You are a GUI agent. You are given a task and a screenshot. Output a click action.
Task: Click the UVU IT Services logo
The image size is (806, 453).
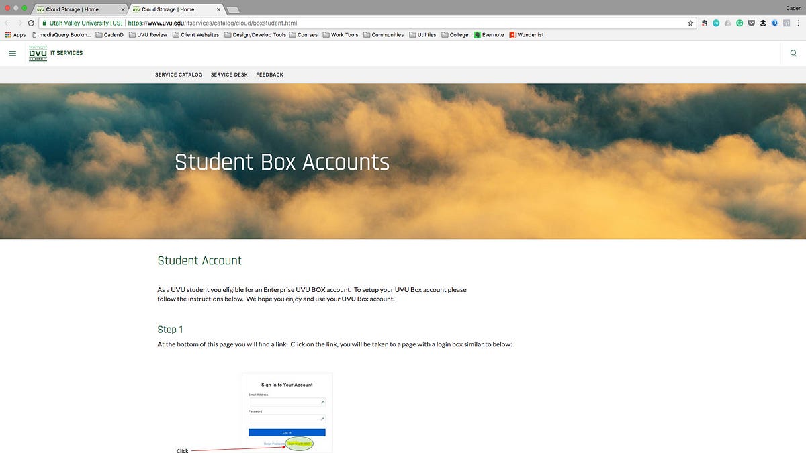[x=56, y=53]
